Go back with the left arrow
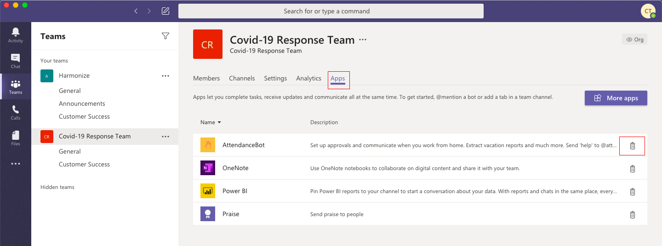662x246 pixels. click(x=136, y=11)
